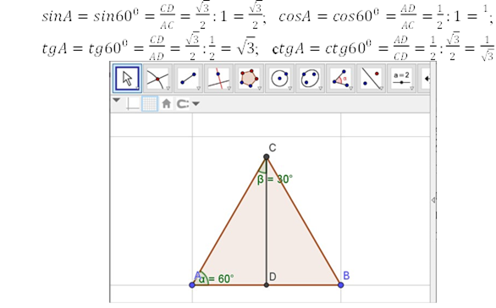This screenshot has height=308, width=496.
Task: Click the ctgA formula text
Action: (x=383, y=48)
